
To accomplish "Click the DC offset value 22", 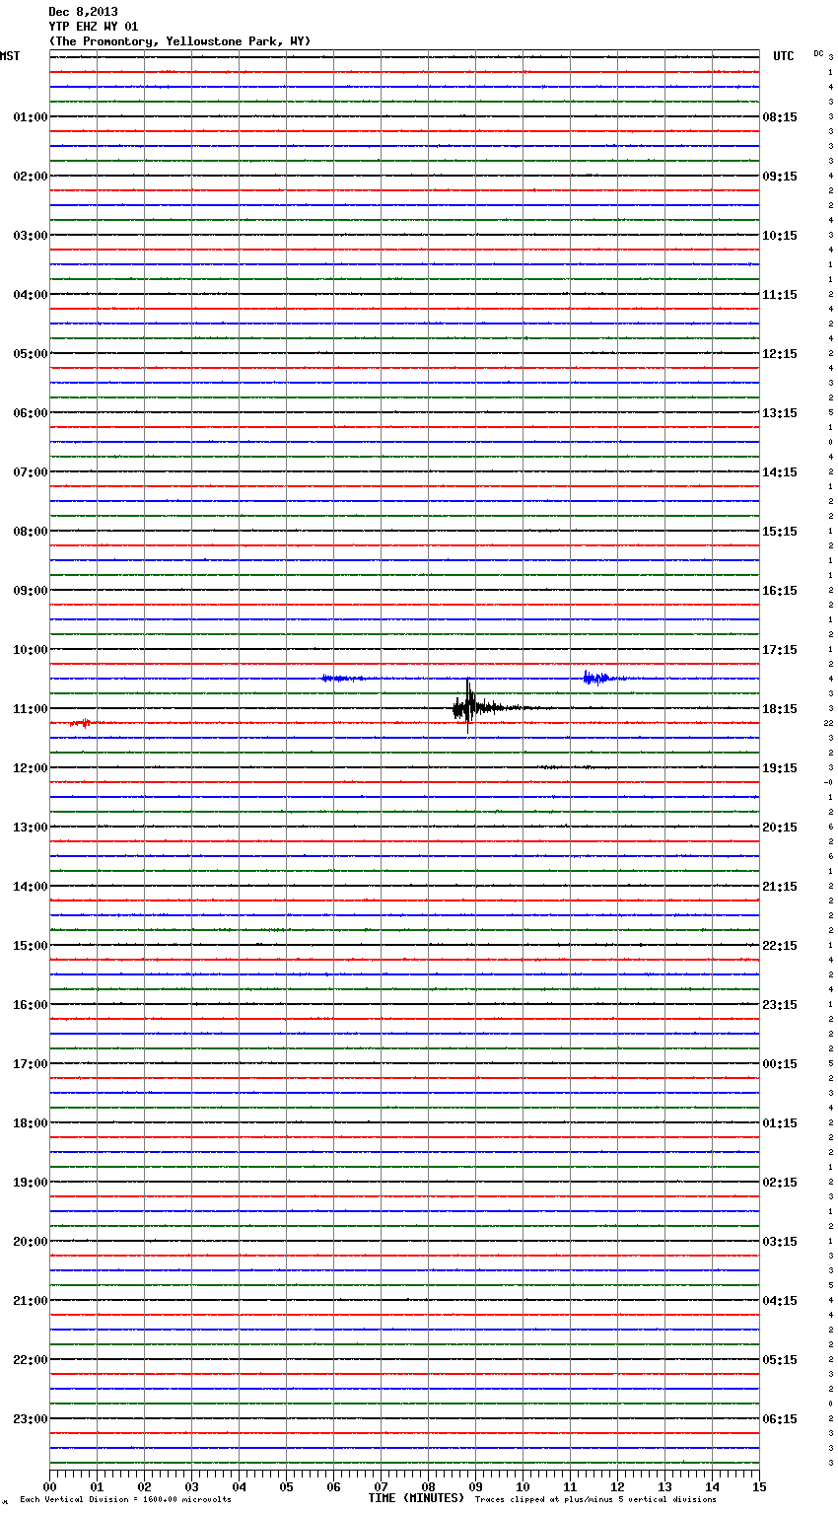I will click(x=829, y=724).
